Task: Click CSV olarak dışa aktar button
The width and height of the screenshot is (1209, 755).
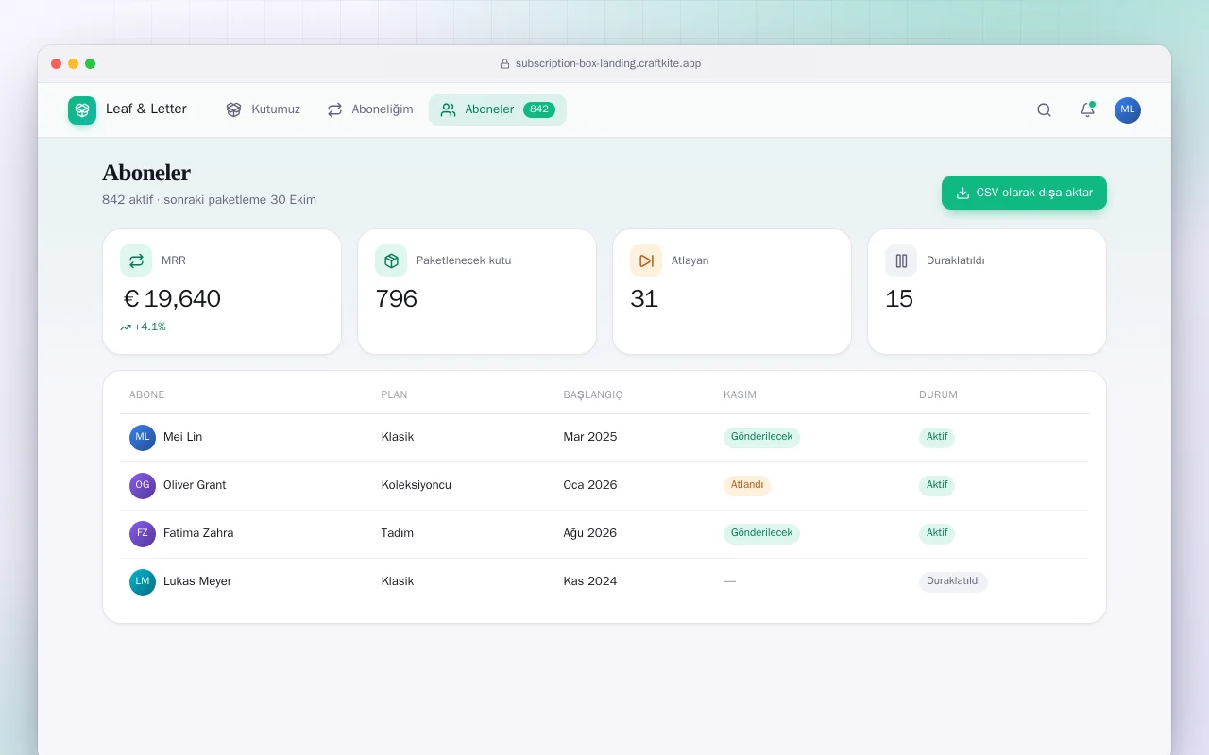Action: 1024,193
